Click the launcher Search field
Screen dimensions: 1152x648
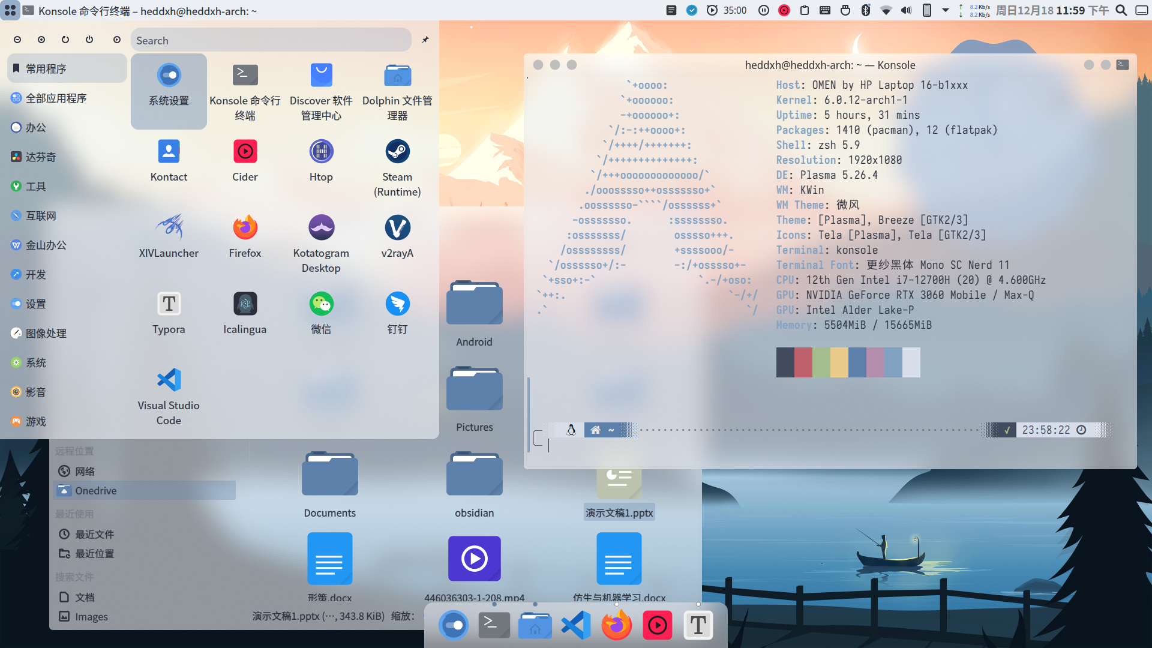pyautogui.click(x=270, y=40)
